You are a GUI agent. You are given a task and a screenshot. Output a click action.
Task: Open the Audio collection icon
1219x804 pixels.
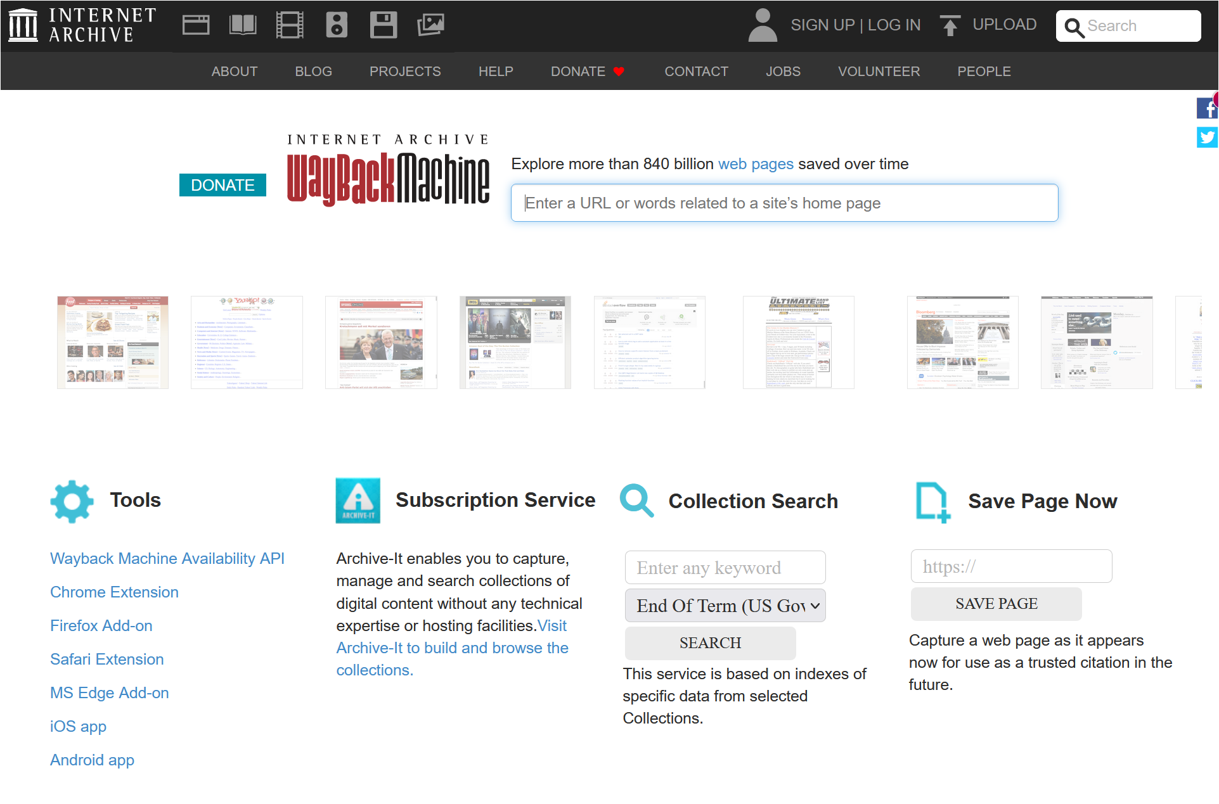[x=337, y=24]
